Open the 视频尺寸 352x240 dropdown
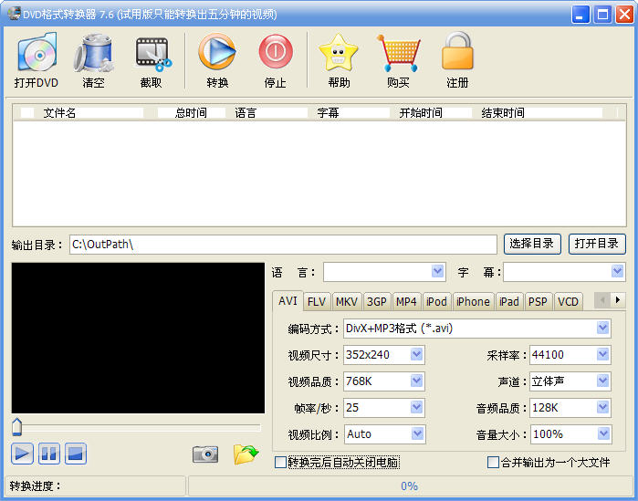Image resolution: width=638 pixels, height=501 pixels. point(416,355)
